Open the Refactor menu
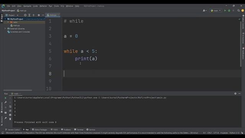Viewport: 245px width, 138px height. (43, 6)
